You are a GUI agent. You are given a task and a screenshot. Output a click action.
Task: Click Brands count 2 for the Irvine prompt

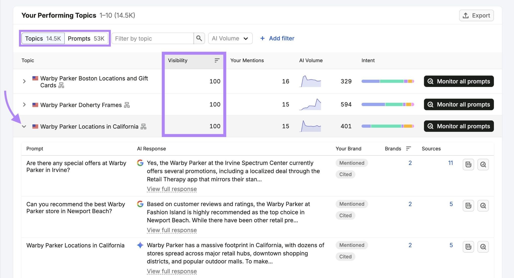[x=410, y=163]
